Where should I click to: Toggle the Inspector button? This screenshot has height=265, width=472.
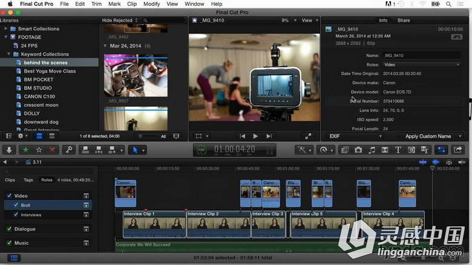[441, 150]
